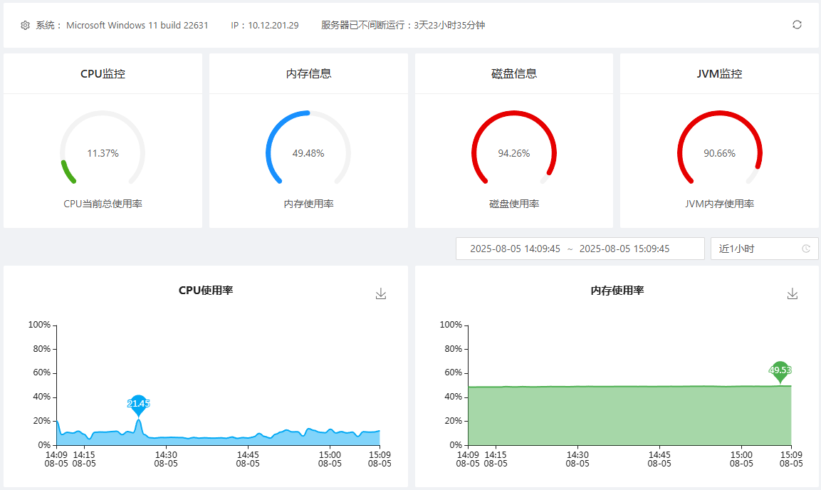The image size is (821, 490).
Task: Click the JVM内存使用率 label
Action: point(719,204)
